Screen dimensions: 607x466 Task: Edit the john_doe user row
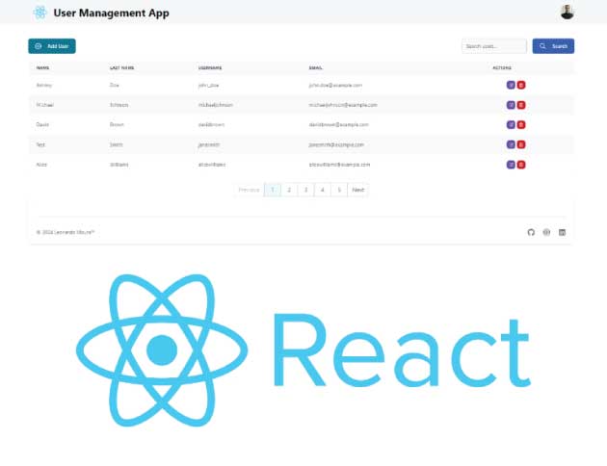click(511, 85)
